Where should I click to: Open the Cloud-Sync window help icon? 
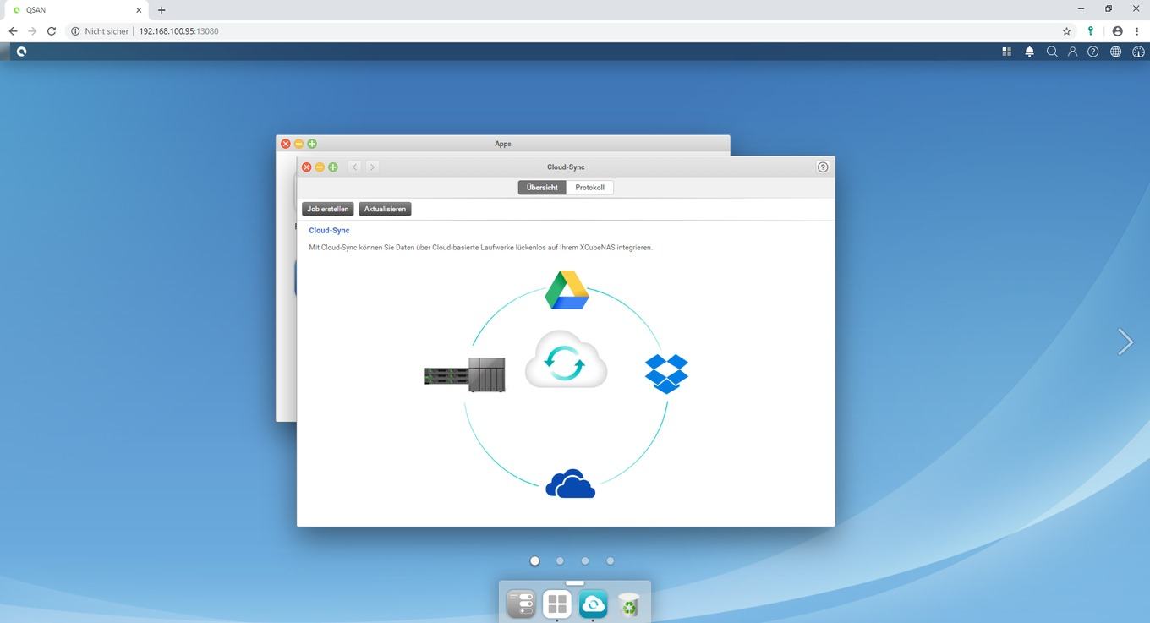click(823, 167)
